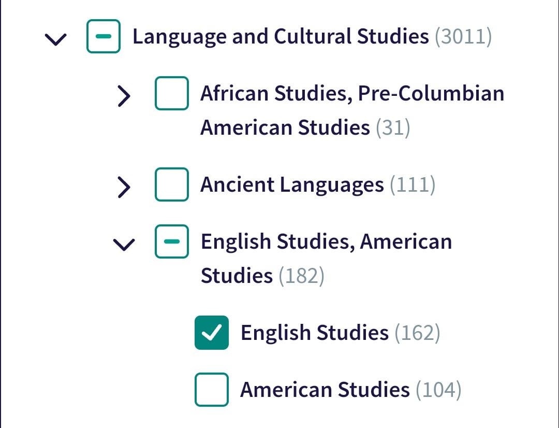Check the African Studies, Pre-Columbian checkbox
559x428 pixels.
point(172,93)
